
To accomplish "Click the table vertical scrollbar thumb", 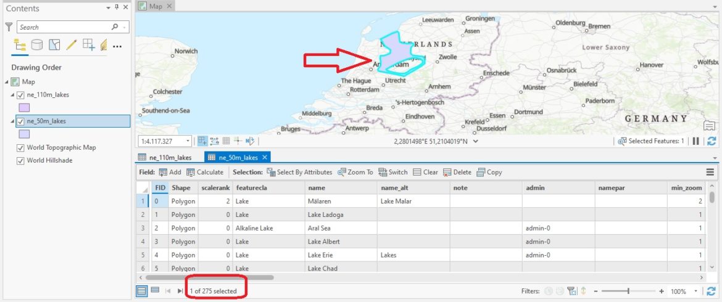I will (x=712, y=197).
